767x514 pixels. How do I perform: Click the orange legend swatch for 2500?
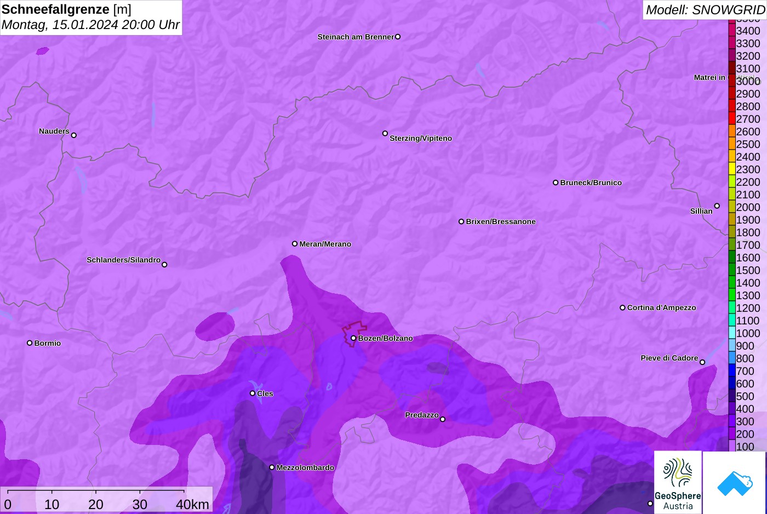731,144
